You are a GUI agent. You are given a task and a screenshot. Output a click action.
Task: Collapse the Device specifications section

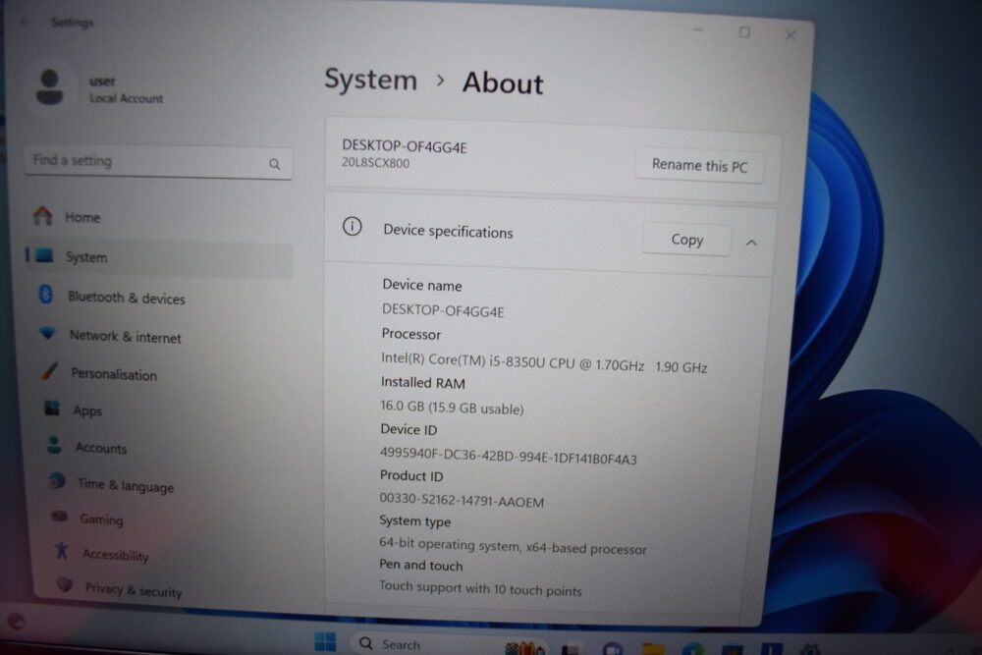tap(751, 243)
